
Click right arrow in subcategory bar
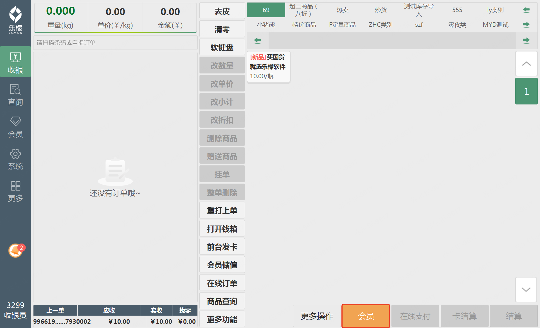pos(526,41)
